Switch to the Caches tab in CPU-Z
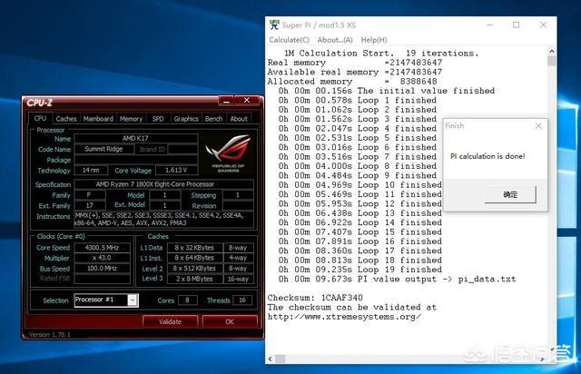 tap(66, 119)
